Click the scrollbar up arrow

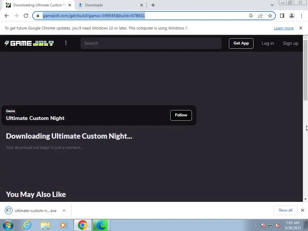305,37
